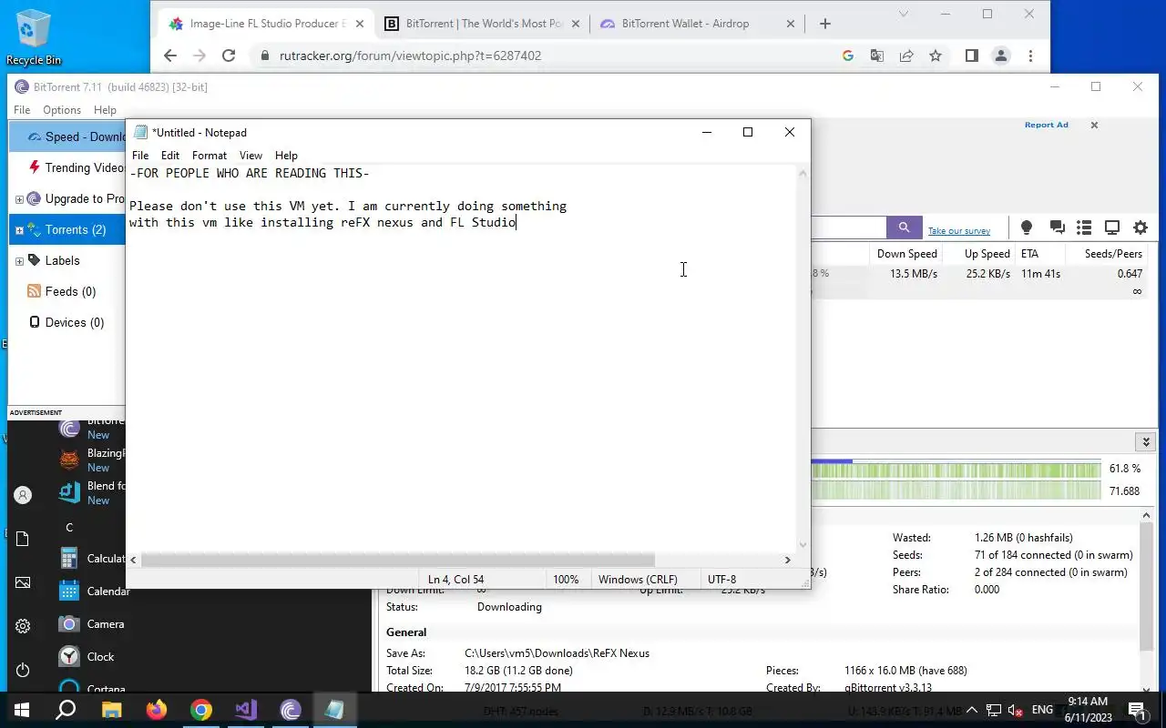Image resolution: width=1166 pixels, height=728 pixels.
Task: Open the Notepad View menu
Action: point(251,156)
